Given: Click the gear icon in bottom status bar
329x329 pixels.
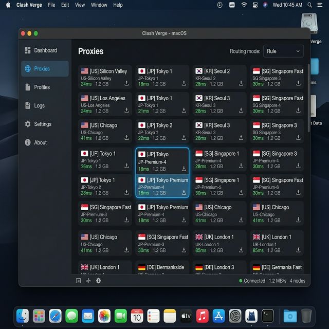Looking at the screenshot, I should 98,281.
